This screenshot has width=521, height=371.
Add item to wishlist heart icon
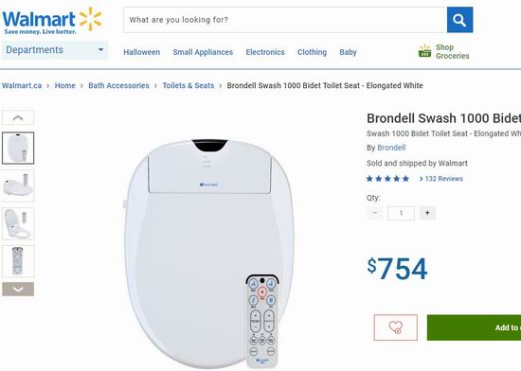[x=395, y=327]
